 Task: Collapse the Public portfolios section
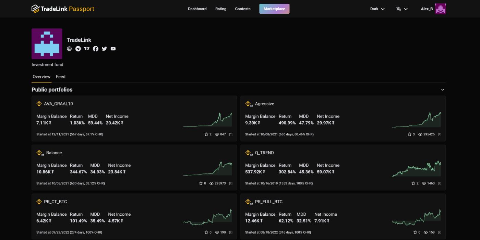442,89
